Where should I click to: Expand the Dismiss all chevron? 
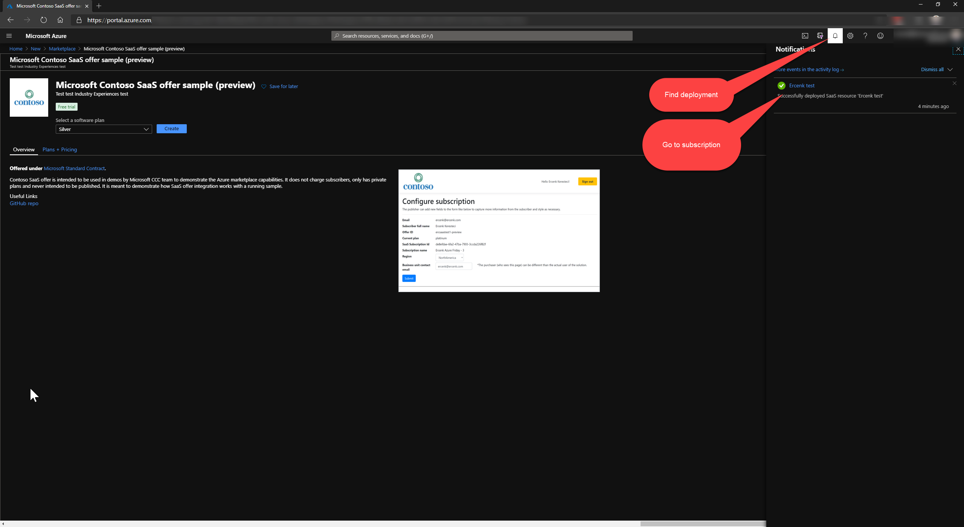(950, 70)
